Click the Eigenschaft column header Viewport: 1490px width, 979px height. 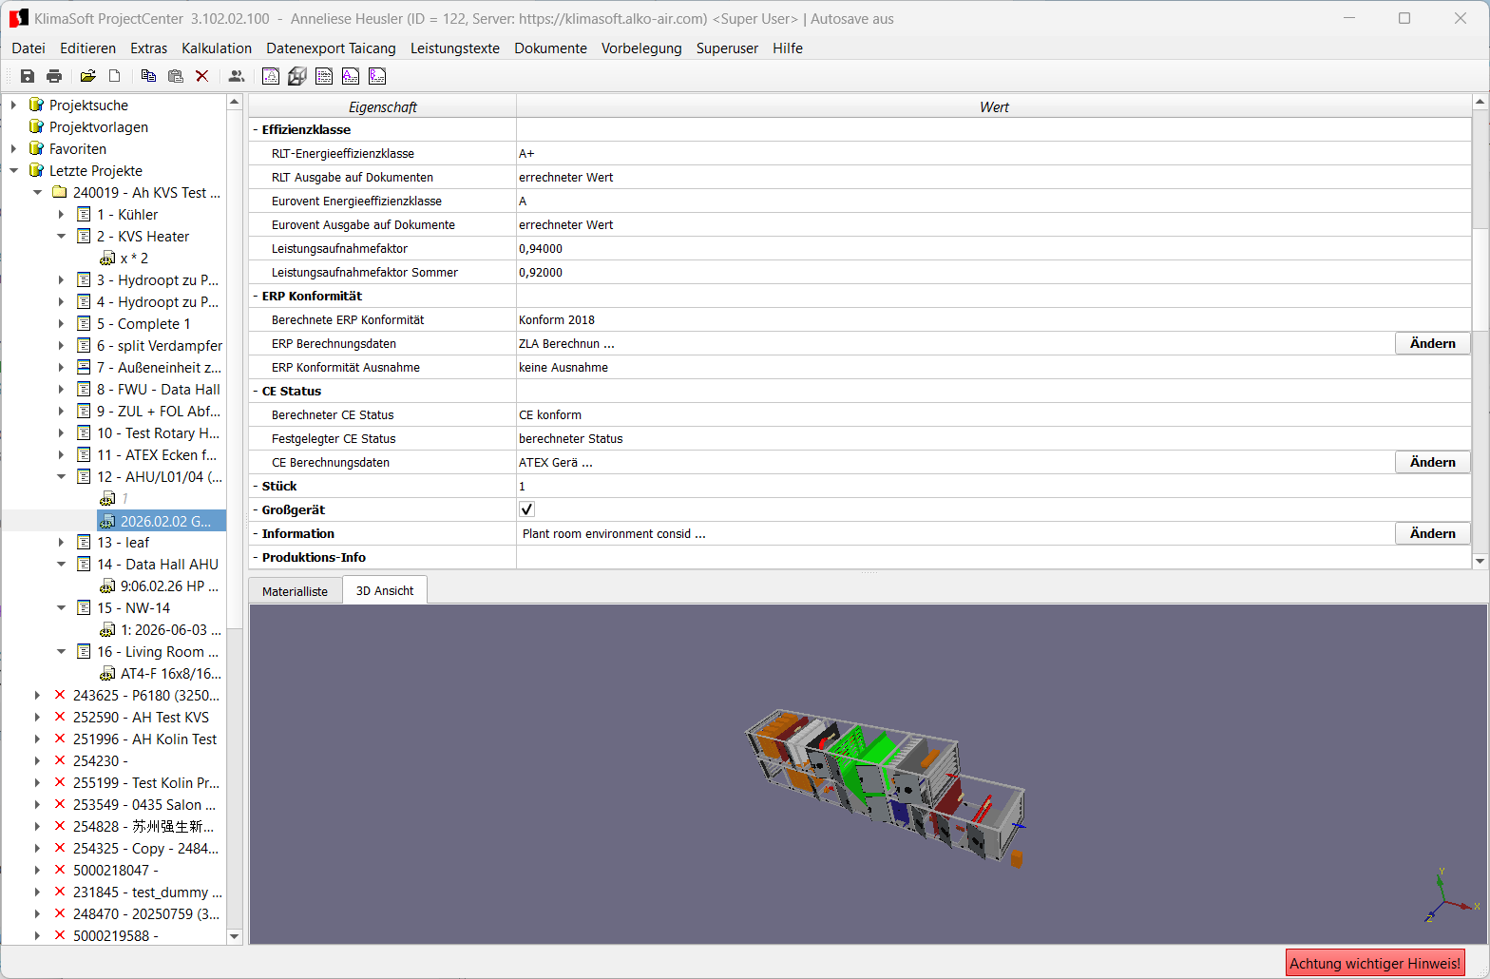(x=382, y=106)
